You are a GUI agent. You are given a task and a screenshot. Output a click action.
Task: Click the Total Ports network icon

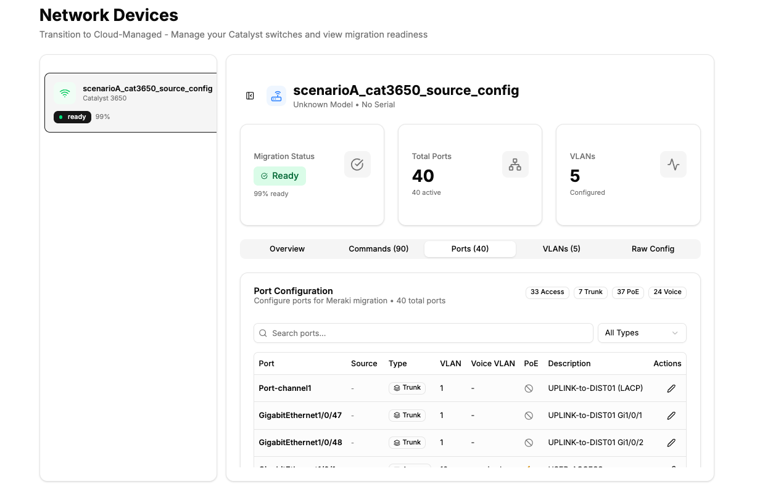515,164
